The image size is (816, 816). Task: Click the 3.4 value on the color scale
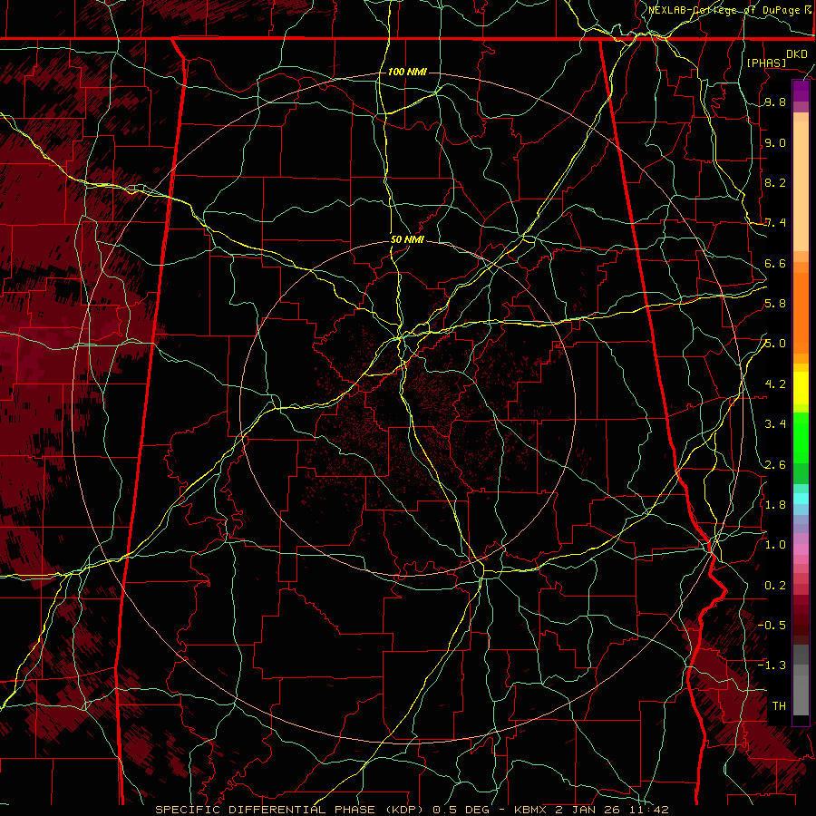pos(775,423)
